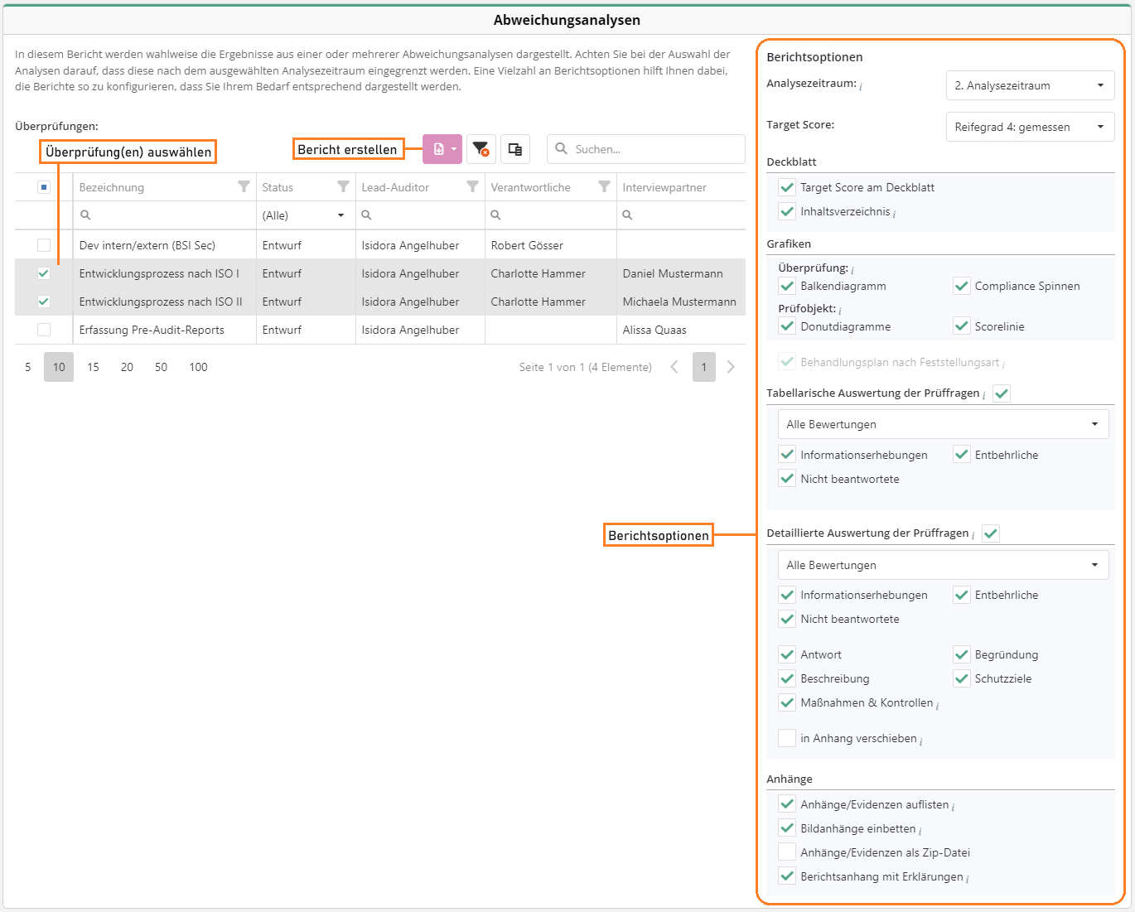
Task: Select the Erfassung Pre-Audit-Reports row
Action: (152, 330)
